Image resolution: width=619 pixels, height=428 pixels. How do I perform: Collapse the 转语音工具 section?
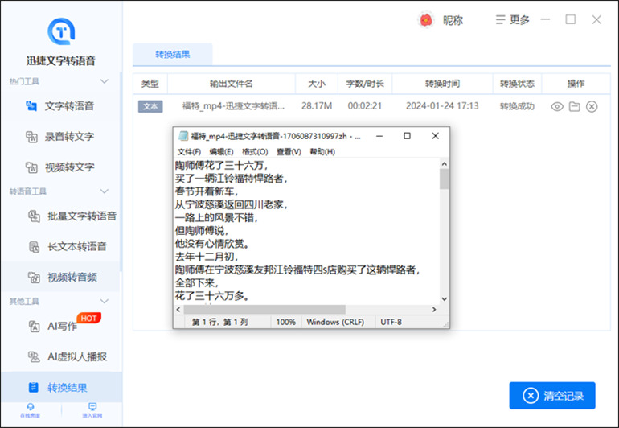pyautogui.click(x=105, y=191)
